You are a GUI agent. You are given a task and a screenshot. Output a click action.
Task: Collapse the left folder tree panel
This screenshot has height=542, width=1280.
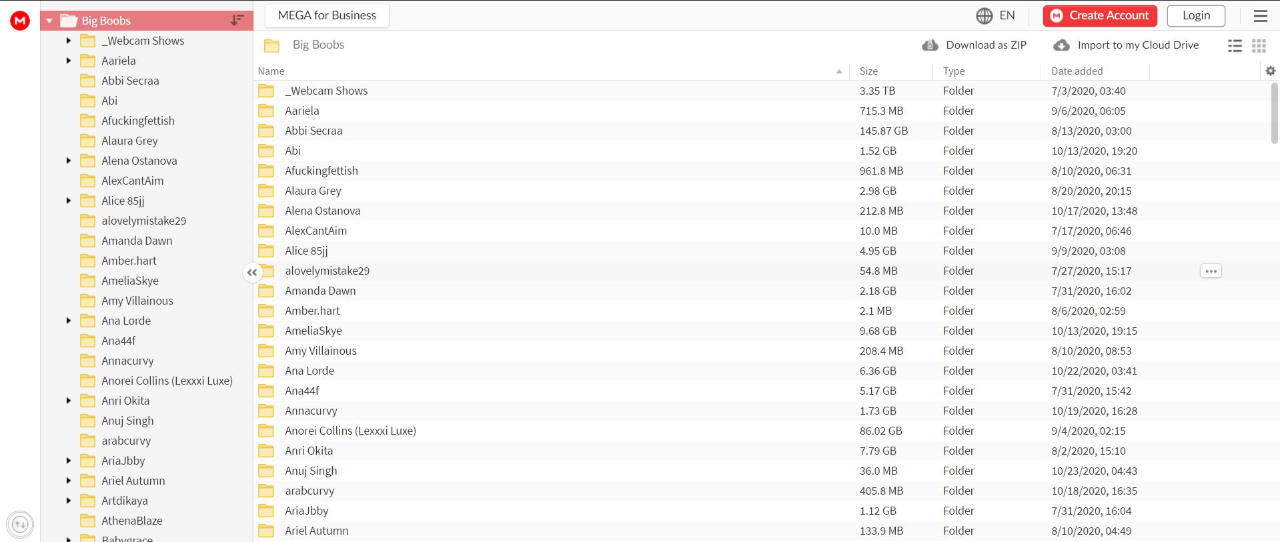click(x=252, y=272)
